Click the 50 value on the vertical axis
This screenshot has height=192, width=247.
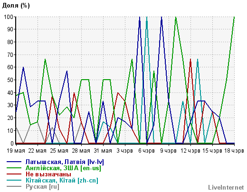(10, 80)
